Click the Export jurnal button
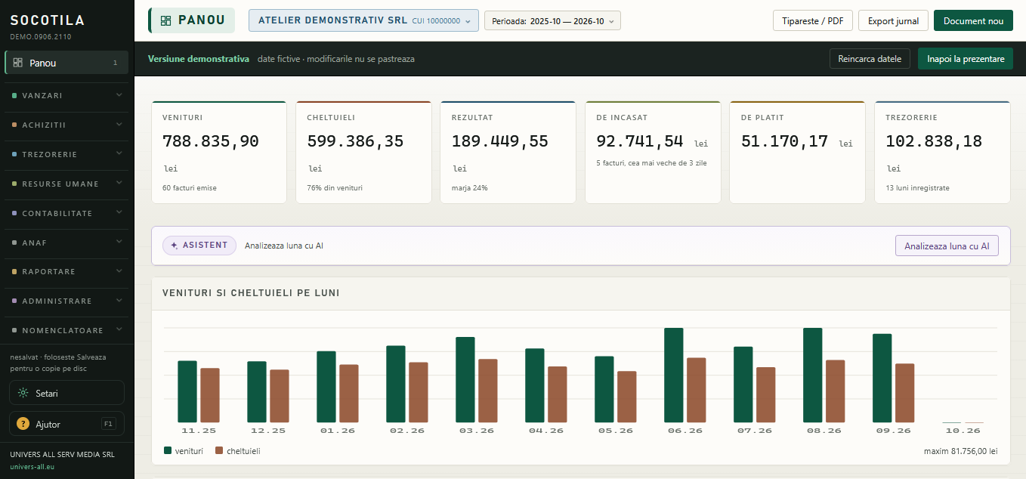Image resolution: width=1026 pixels, height=479 pixels. tap(893, 20)
